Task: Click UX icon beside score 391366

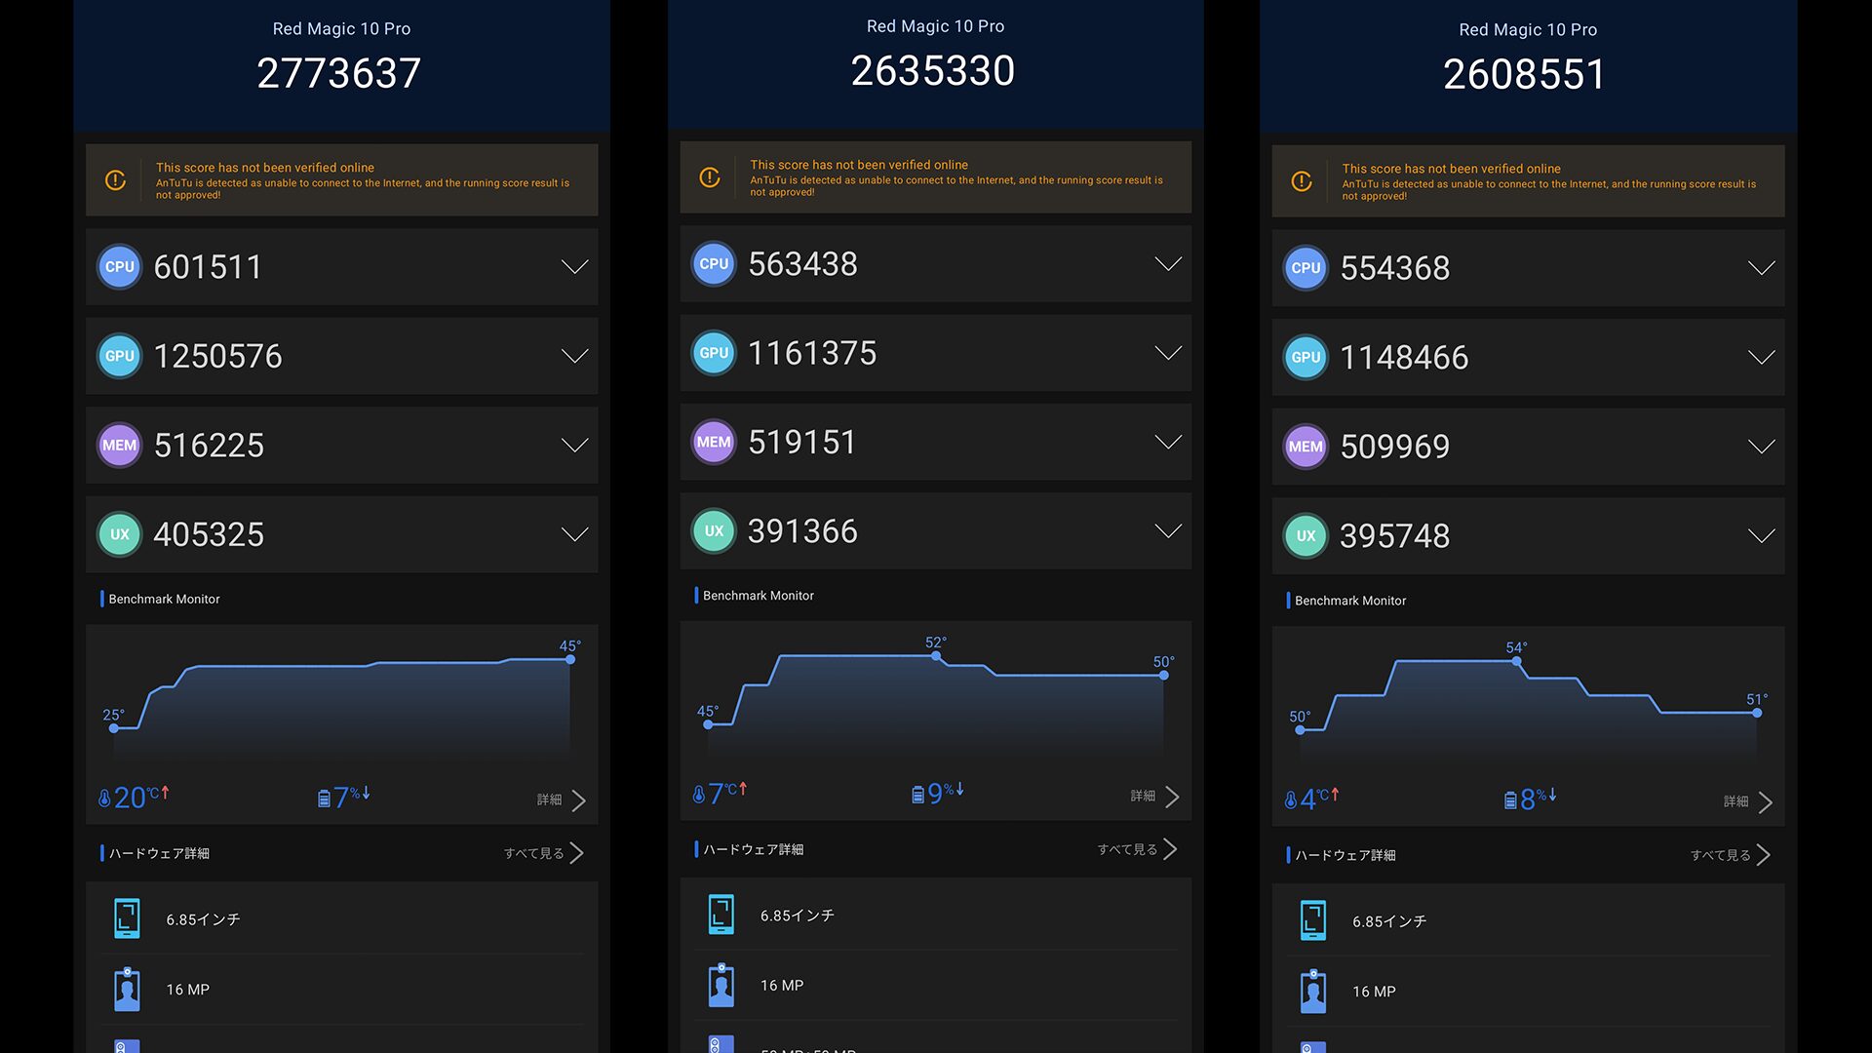Action: tap(714, 531)
